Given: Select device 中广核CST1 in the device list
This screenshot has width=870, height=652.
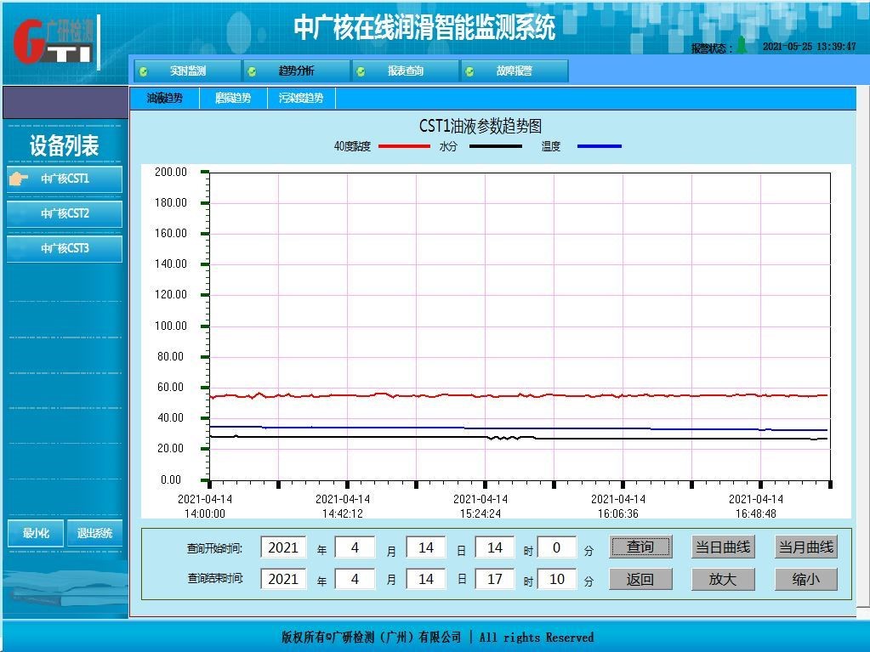Looking at the screenshot, I should click(x=65, y=179).
